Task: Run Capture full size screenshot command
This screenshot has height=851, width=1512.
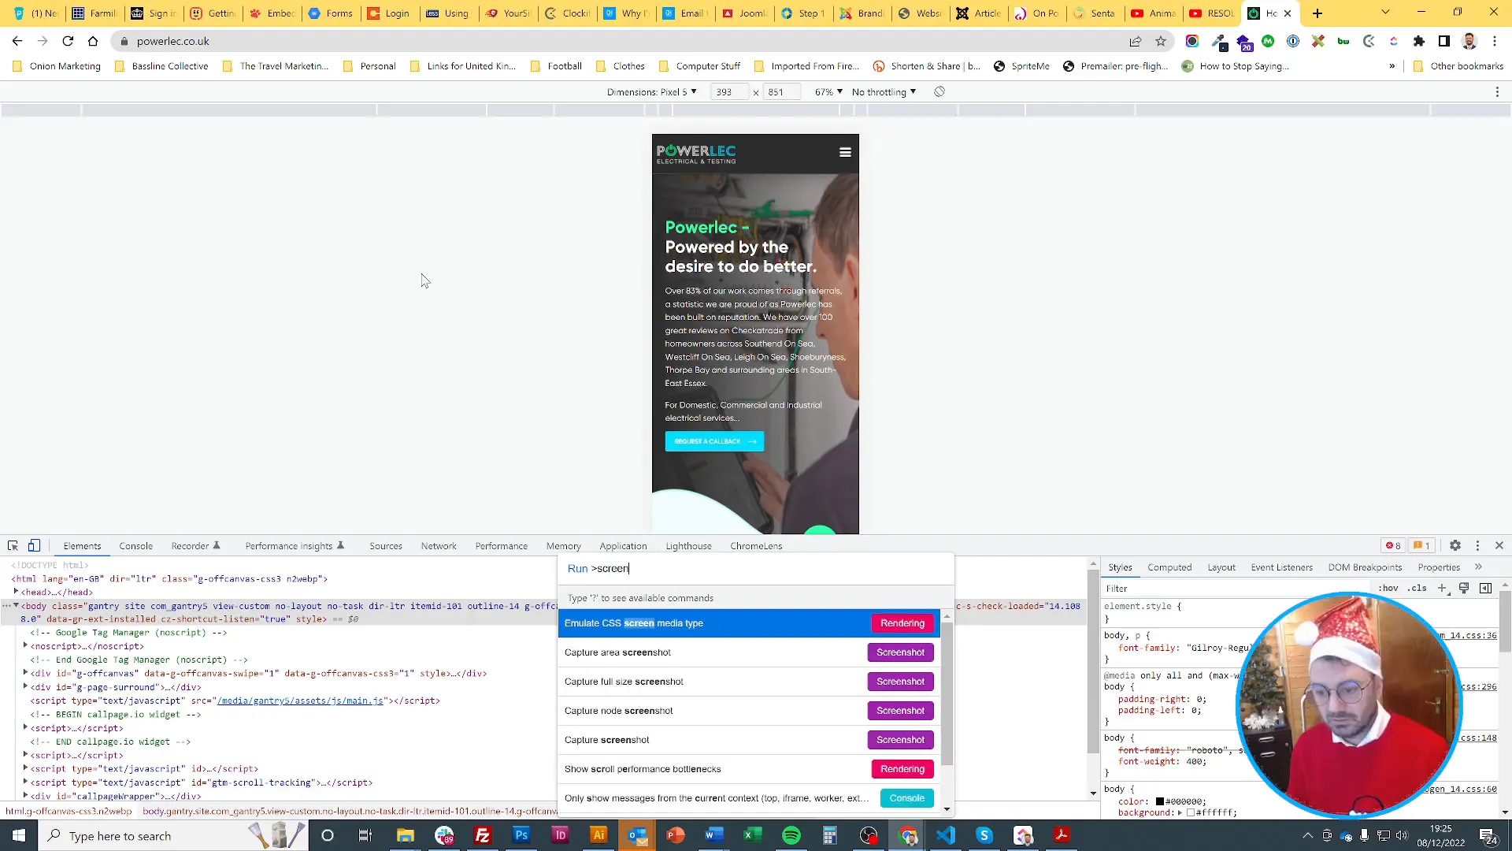Action: pos(749,682)
